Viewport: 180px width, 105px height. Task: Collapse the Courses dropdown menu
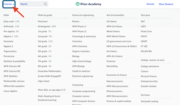point(9,4)
